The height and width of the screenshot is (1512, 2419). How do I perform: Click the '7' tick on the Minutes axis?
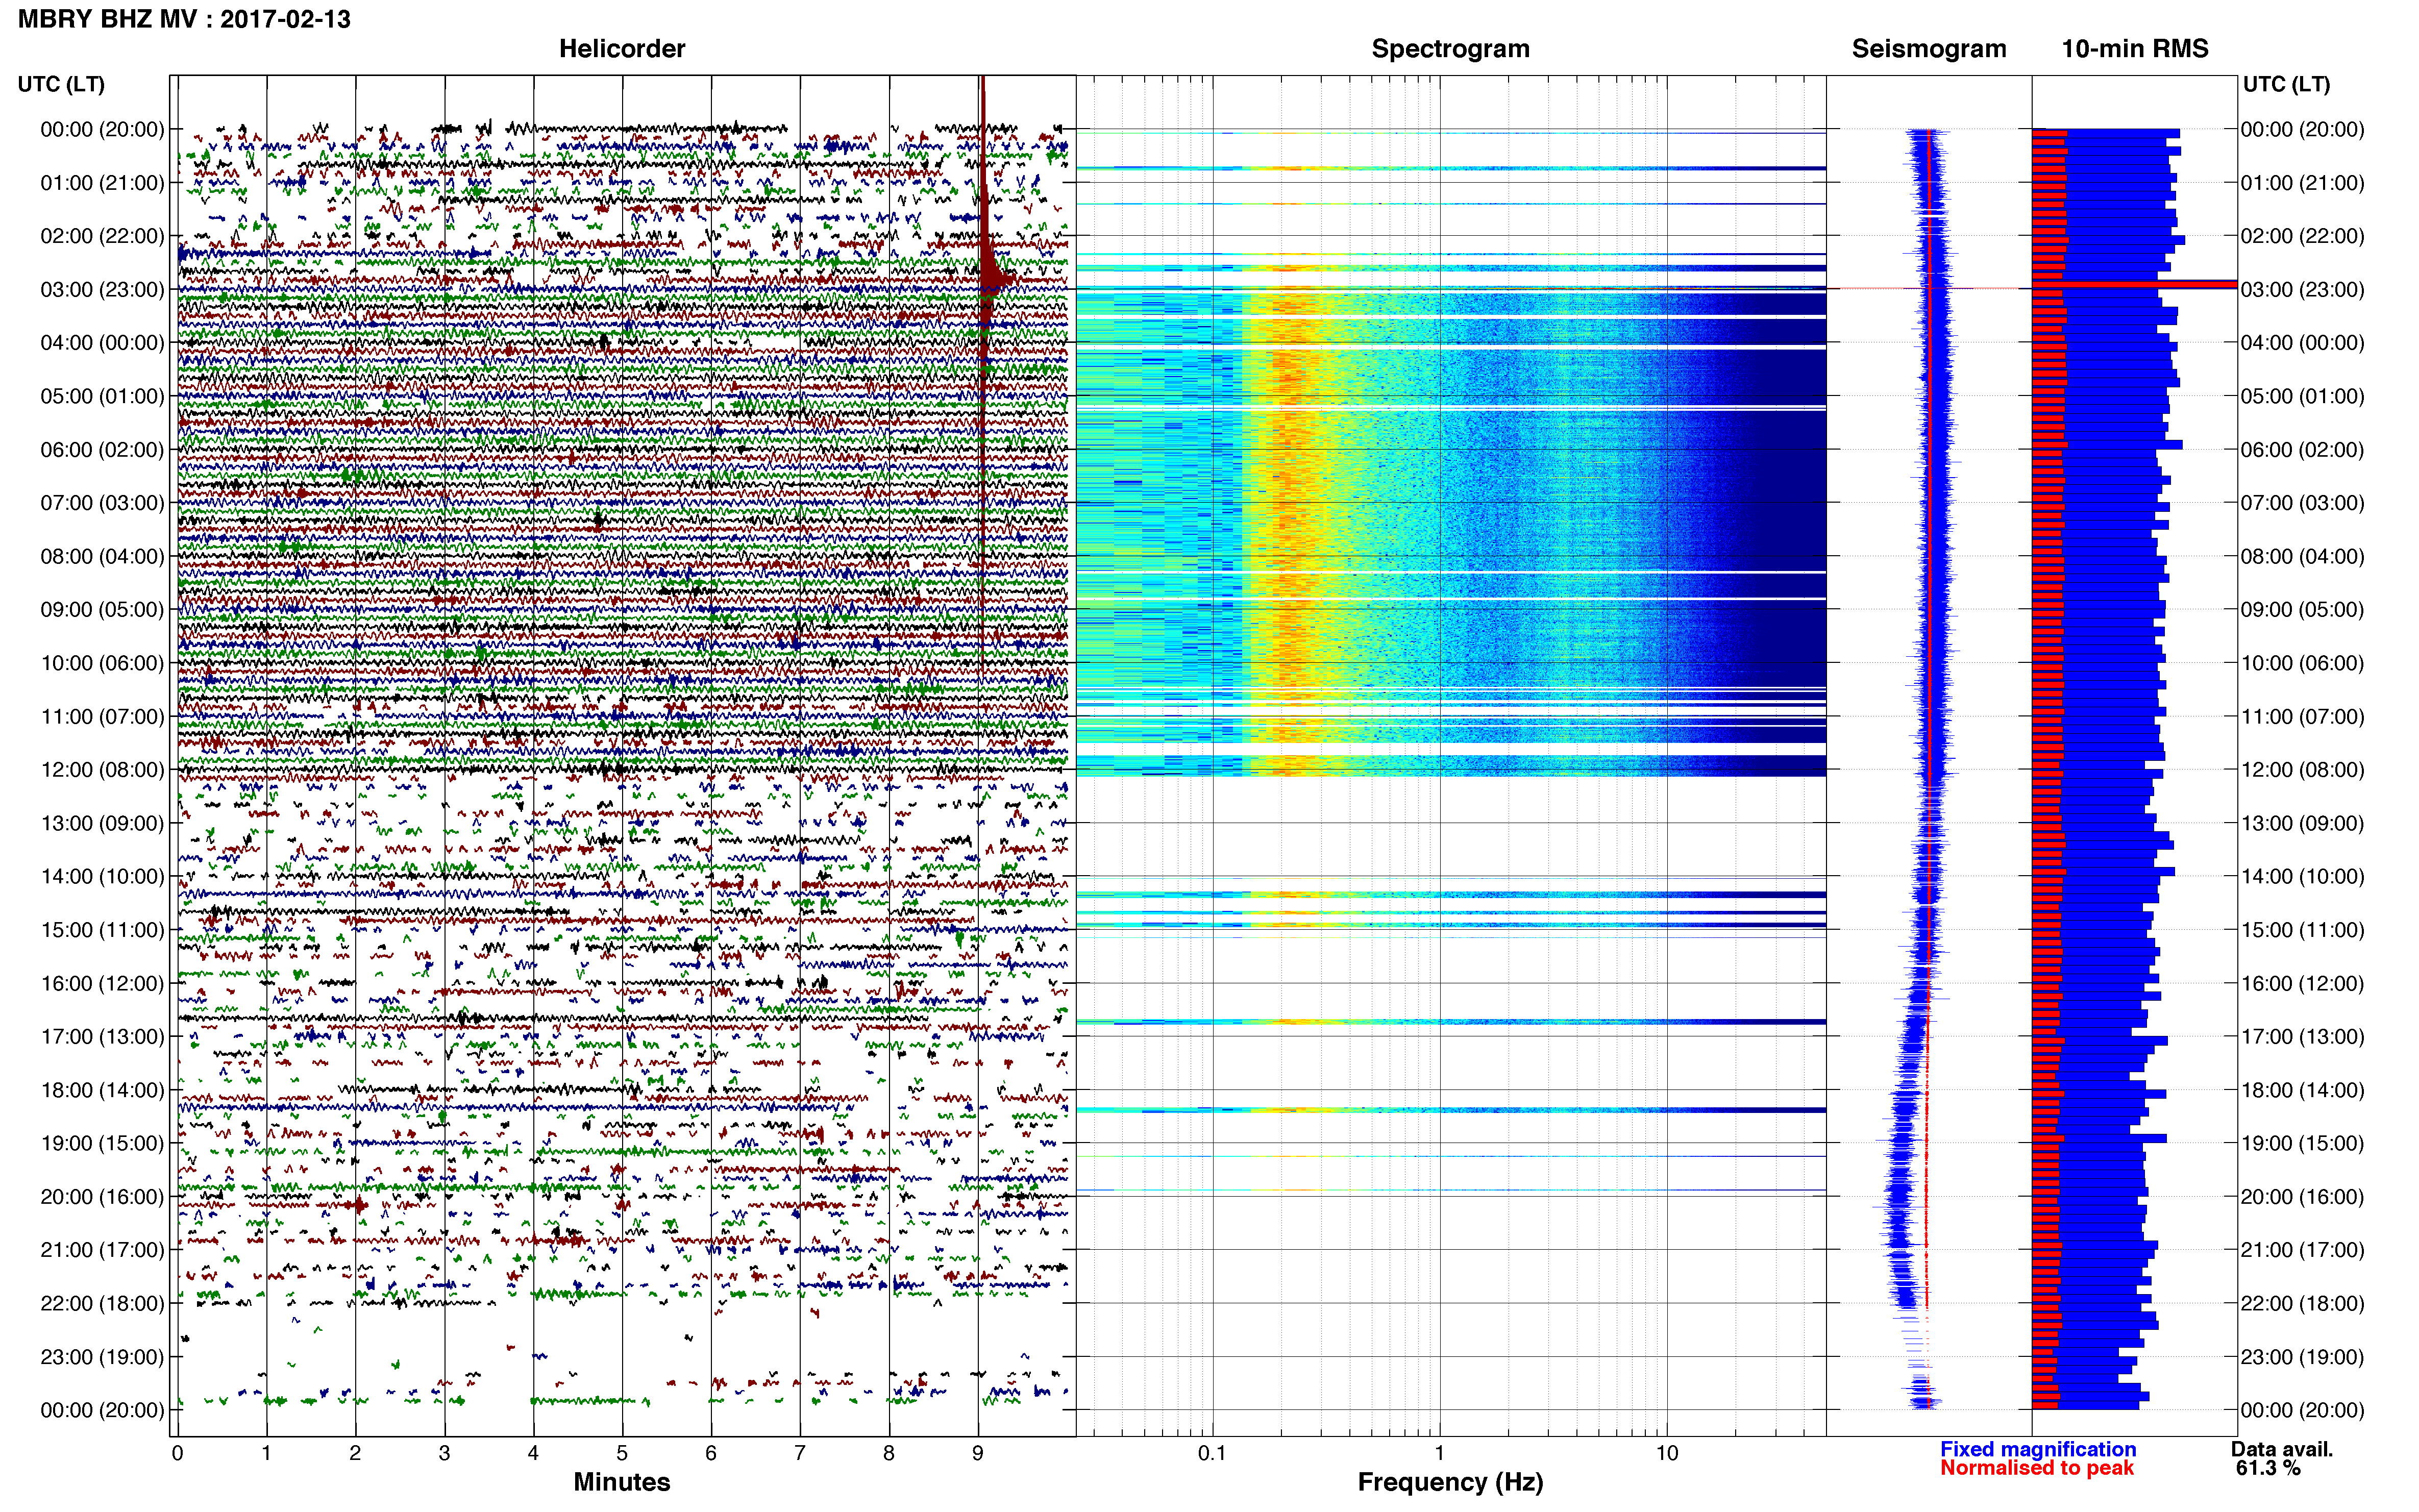tap(800, 1453)
